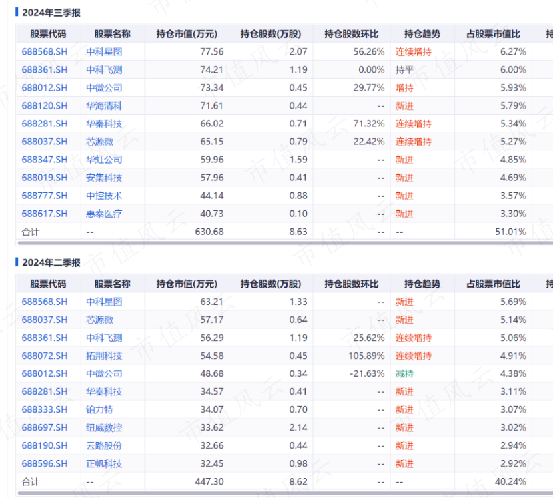The image size is (553, 498).
Task: Open stock code 688596.SH
Action: coord(45,463)
